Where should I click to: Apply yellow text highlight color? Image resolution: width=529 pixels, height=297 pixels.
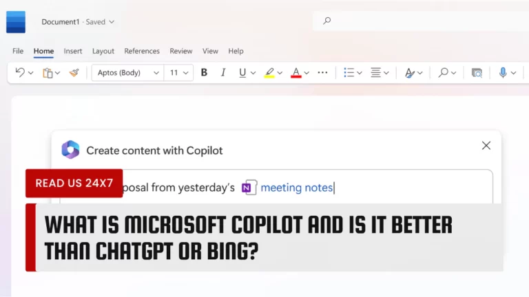click(x=269, y=73)
